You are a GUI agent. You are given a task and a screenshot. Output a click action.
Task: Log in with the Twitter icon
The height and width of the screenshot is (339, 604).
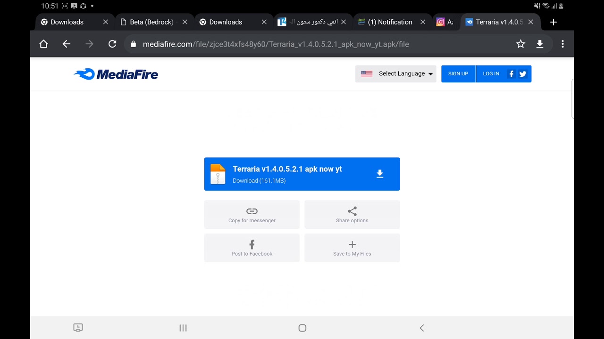tap(523, 74)
